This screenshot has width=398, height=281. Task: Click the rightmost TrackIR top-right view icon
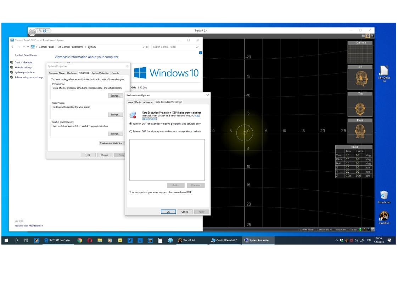[x=372, y=36]
